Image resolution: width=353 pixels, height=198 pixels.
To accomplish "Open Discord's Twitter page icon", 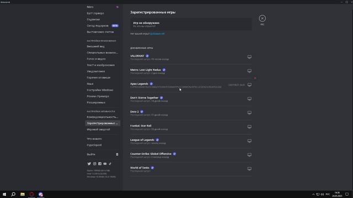I will [89, 164].
